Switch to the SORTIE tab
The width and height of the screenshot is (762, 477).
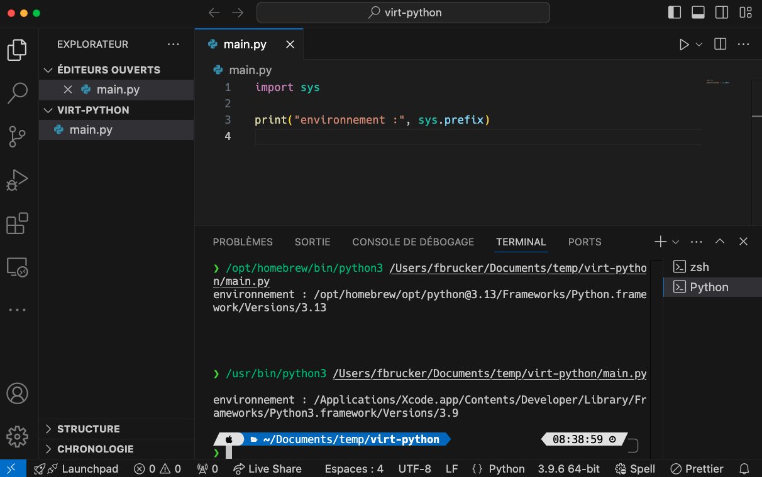click(x=312, y=242)
